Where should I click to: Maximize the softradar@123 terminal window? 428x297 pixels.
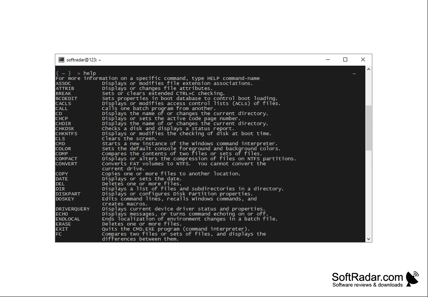coord(345,59)
